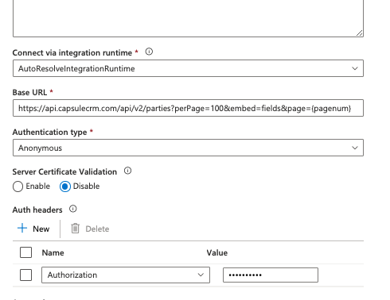This screenshot has height=300, width=390.
Task: Click Server Certificate Validation info icon
Action: [127, 171]
